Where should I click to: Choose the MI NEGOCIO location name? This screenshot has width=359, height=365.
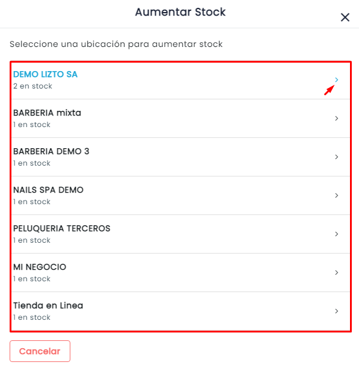[40, 267]
